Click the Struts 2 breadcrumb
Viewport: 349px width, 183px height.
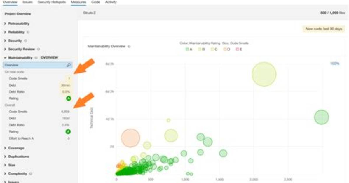(x=90, y=13)
